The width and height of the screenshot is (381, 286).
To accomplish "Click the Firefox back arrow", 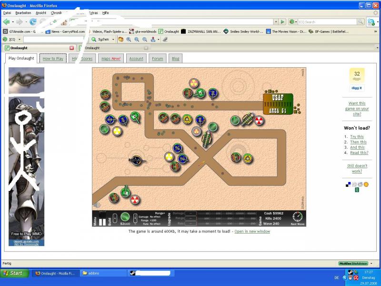I will click(7, 22).
